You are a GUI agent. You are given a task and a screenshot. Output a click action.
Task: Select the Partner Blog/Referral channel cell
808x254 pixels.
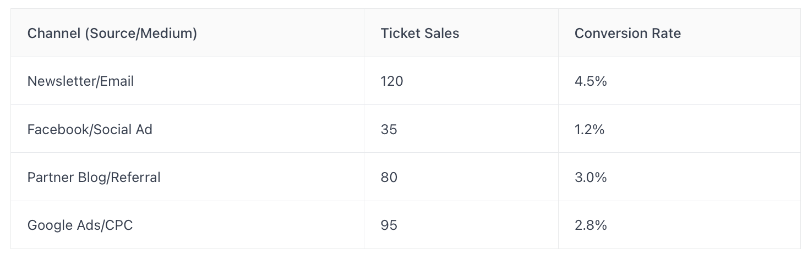point(187,177)
